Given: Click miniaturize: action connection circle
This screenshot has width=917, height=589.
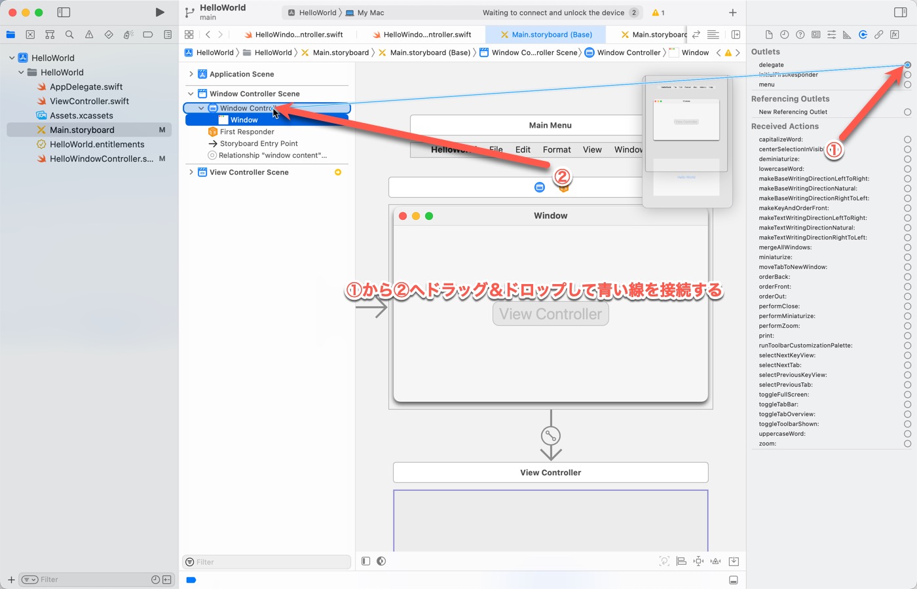Looking at the screenshot, I should (907, 257).
